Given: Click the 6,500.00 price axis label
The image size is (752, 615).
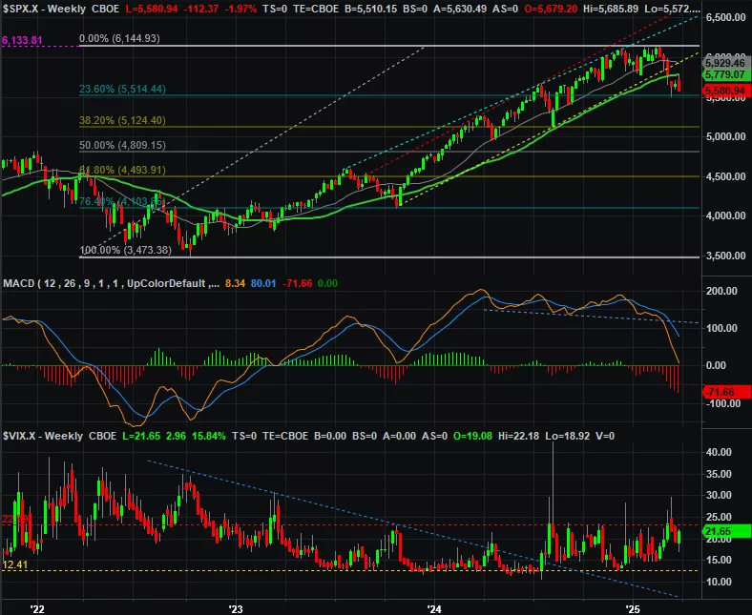Looking at the screenshot, I should [x=727, y=19].
